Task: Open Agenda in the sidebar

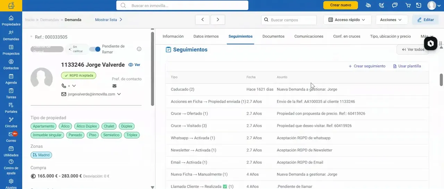Action: tap(11, 79)
